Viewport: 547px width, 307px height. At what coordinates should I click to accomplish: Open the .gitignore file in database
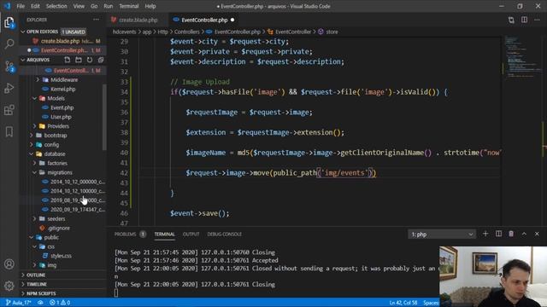click(x=59, y=228)
